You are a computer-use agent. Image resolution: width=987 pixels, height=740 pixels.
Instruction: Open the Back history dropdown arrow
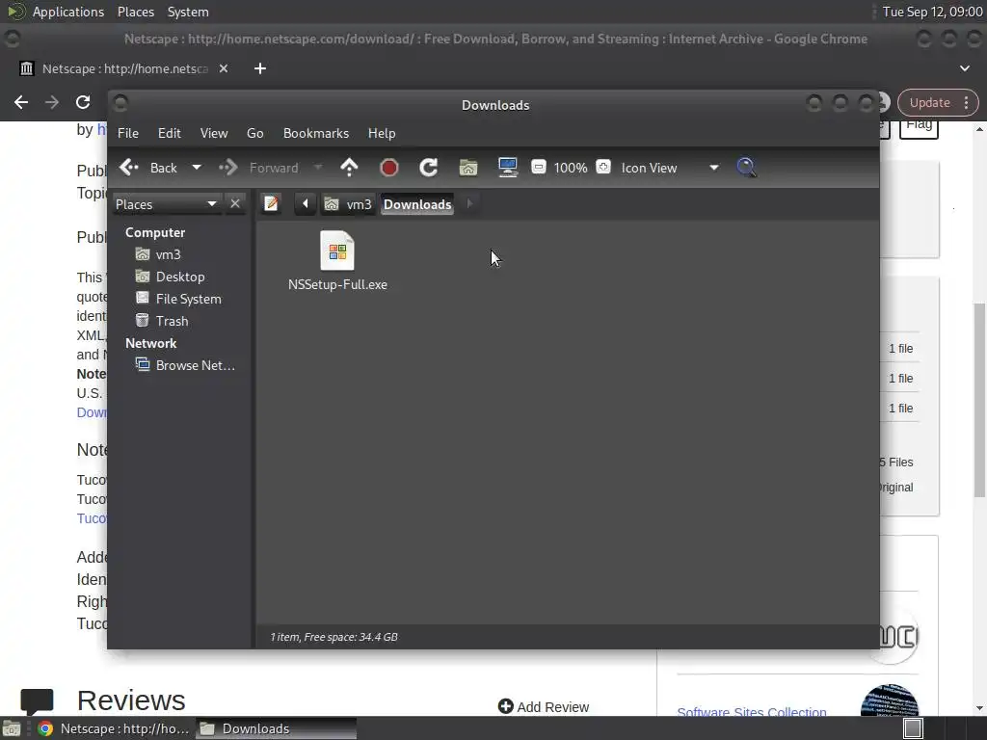click(x=197, y=168)
